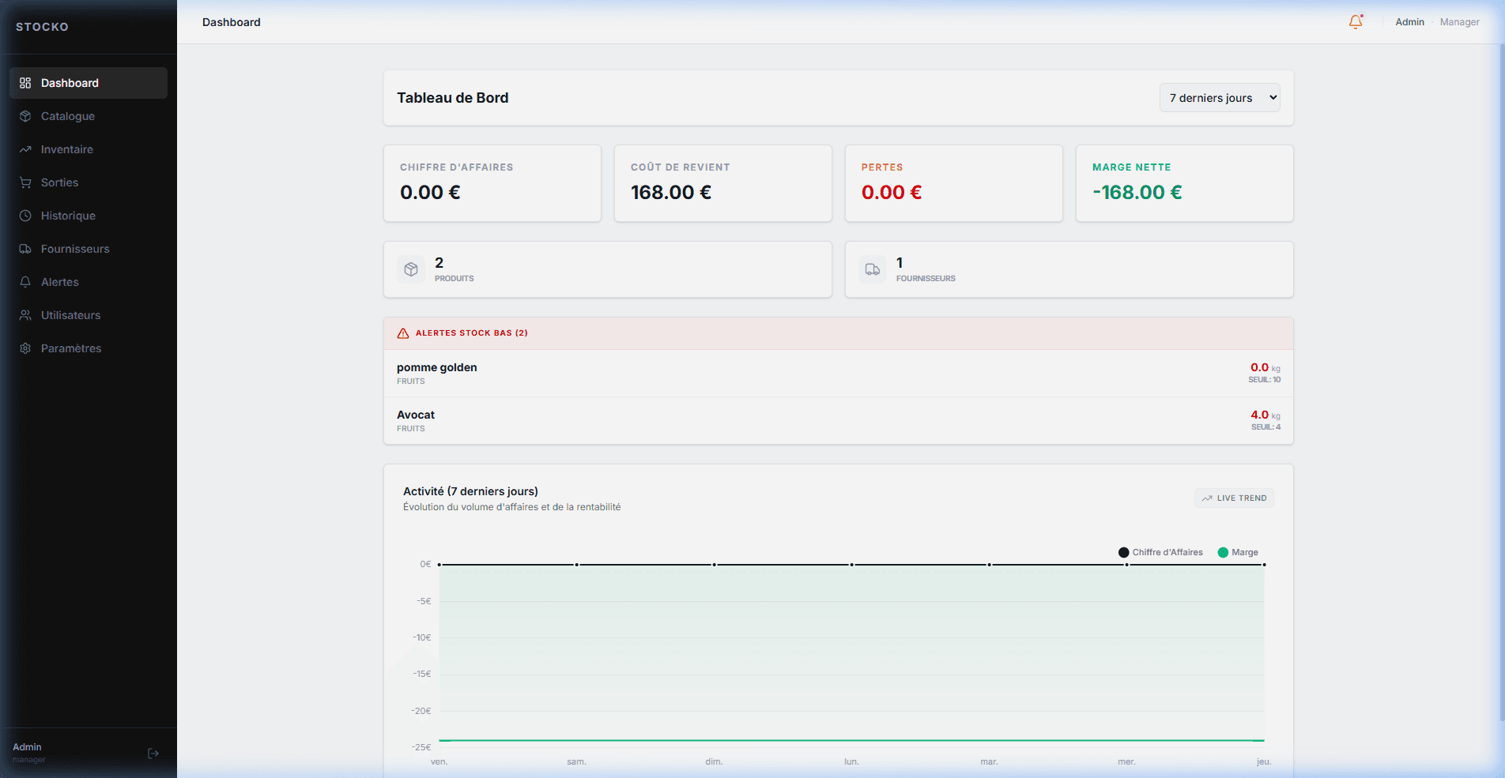Click the LIVE TREND badge
The image size is (1505, 778).
(x=1234, y=498)
